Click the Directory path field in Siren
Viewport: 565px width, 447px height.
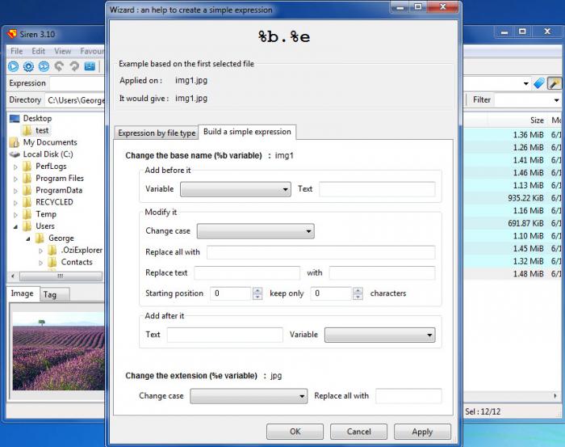pos(75,100)
